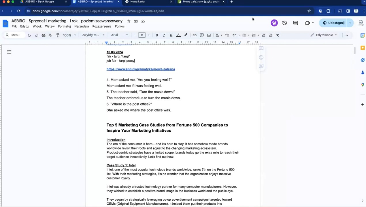Open the text color picker

click(x=178, y=35)
